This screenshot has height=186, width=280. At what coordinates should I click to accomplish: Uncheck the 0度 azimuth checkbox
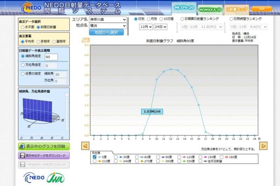[94, 157]
